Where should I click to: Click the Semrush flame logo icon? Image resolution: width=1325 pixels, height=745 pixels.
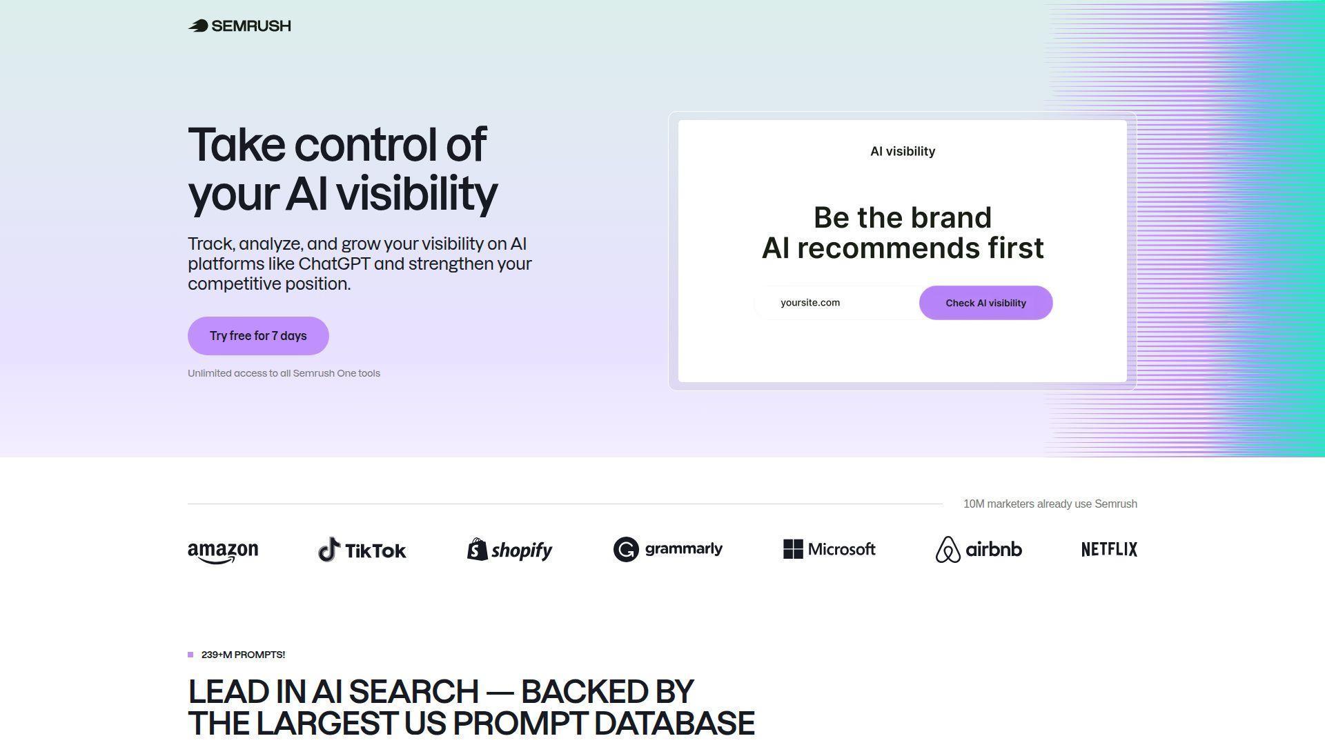click(x=198, y=26)
